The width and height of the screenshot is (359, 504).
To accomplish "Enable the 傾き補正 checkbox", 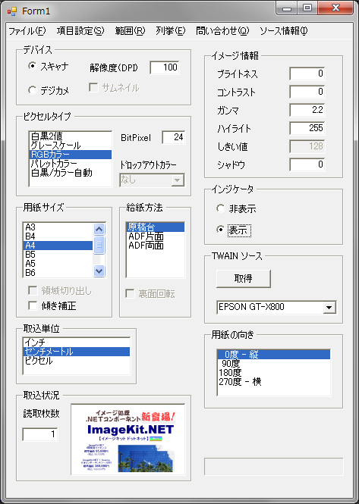I will click(33, 305).
